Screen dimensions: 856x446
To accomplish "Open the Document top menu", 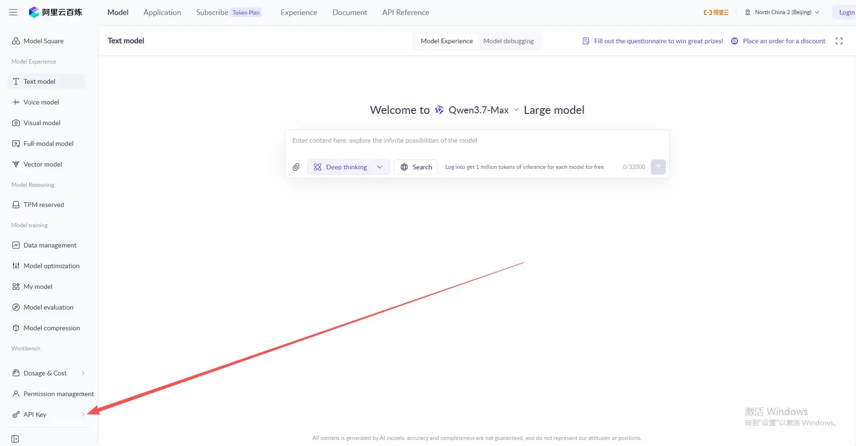I will 350,12.
